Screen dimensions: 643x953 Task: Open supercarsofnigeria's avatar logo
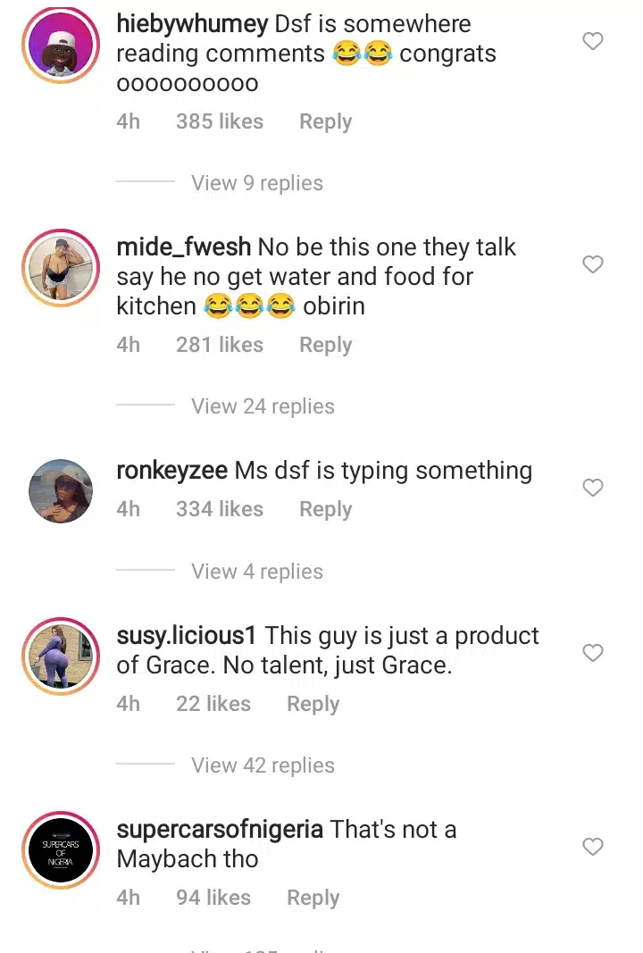61,849
